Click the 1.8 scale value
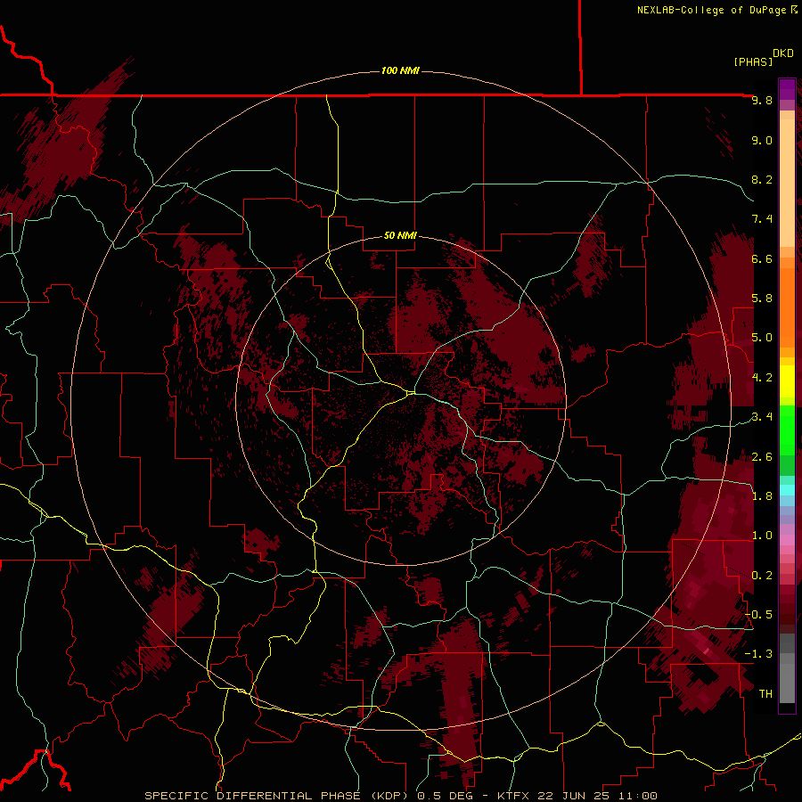Image resolution: width=802 pixels, height=802 pixels. [x=762, y=496]
